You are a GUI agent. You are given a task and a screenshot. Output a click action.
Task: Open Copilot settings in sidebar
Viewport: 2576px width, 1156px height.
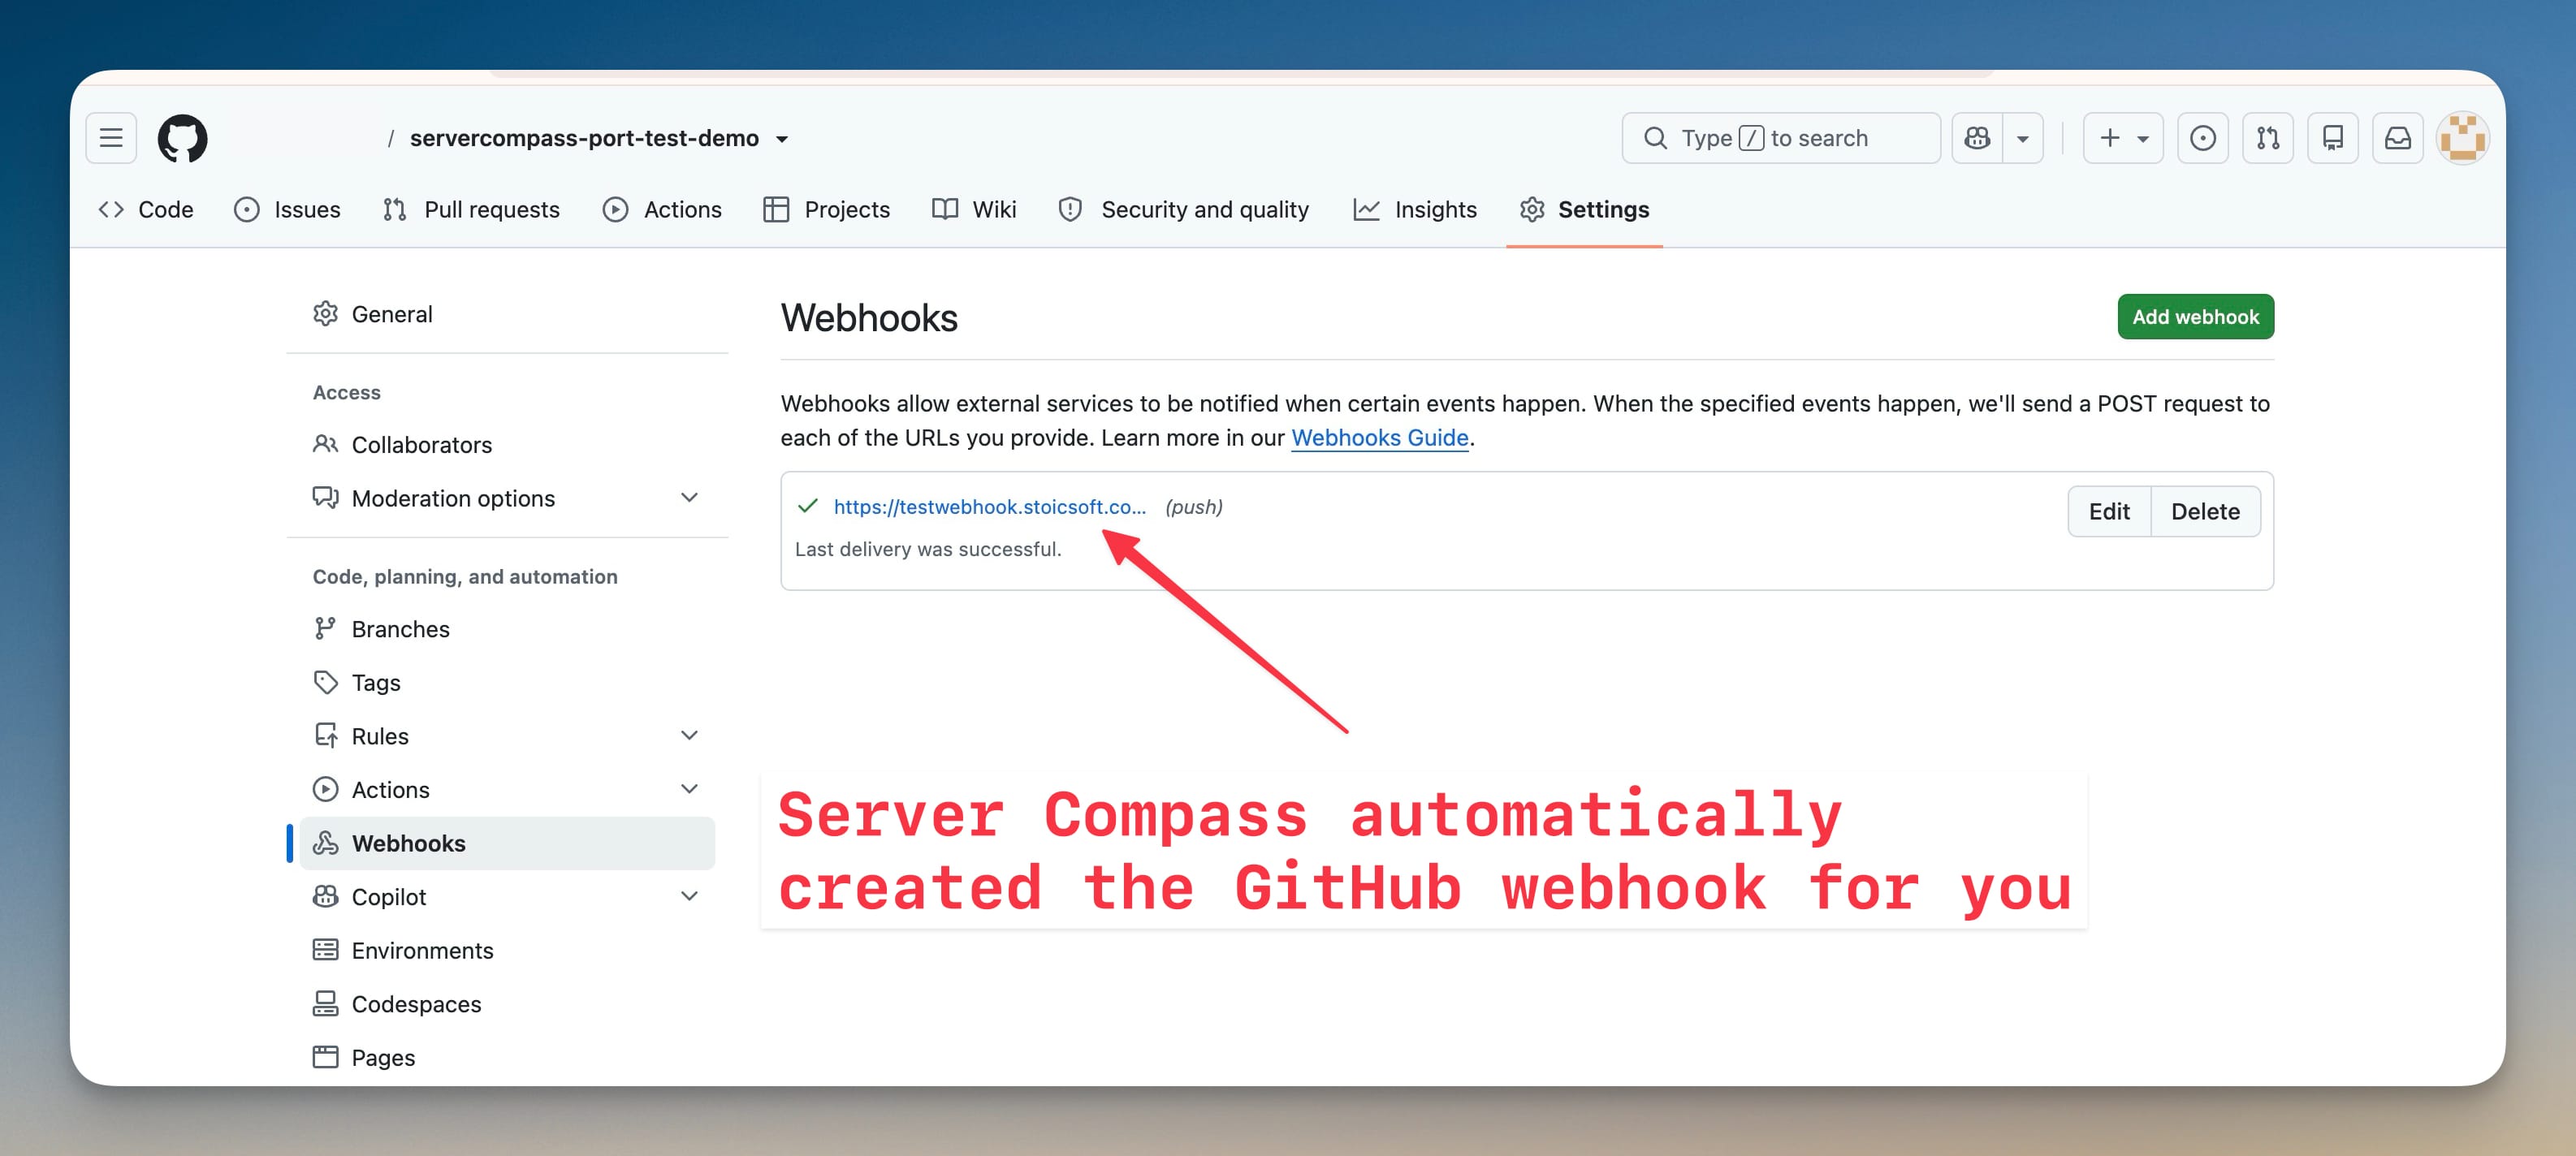pyautogui.click(x=507, y=897)
